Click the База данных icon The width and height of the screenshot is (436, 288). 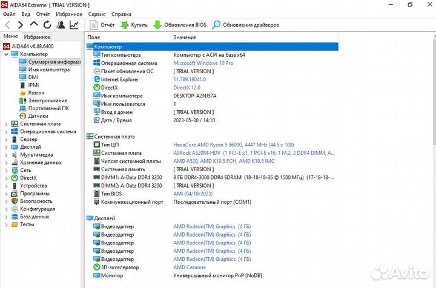pyautogui.click(x=15, y=217)
